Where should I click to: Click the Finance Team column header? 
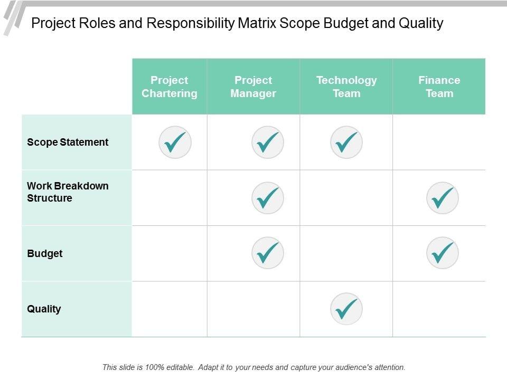coord(439,87)
